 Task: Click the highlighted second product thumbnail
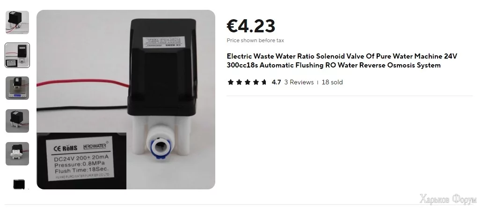[x=17, y=55]
